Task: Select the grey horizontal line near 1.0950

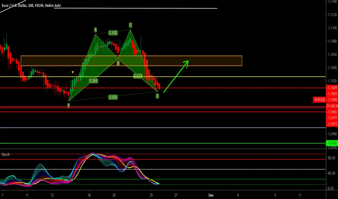Action: [163, 128]
